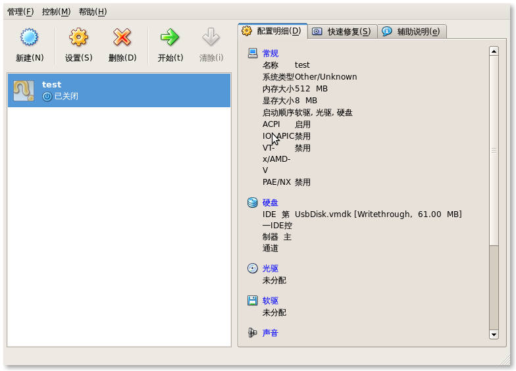This screenshot has width=516, height=371.
Task: Click the 未分配 text under 软驱
Action: pyautogui.click(x=274, y=312)
